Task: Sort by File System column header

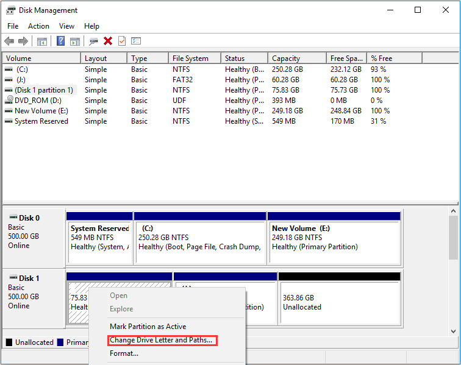Action: tap(195, 58)
